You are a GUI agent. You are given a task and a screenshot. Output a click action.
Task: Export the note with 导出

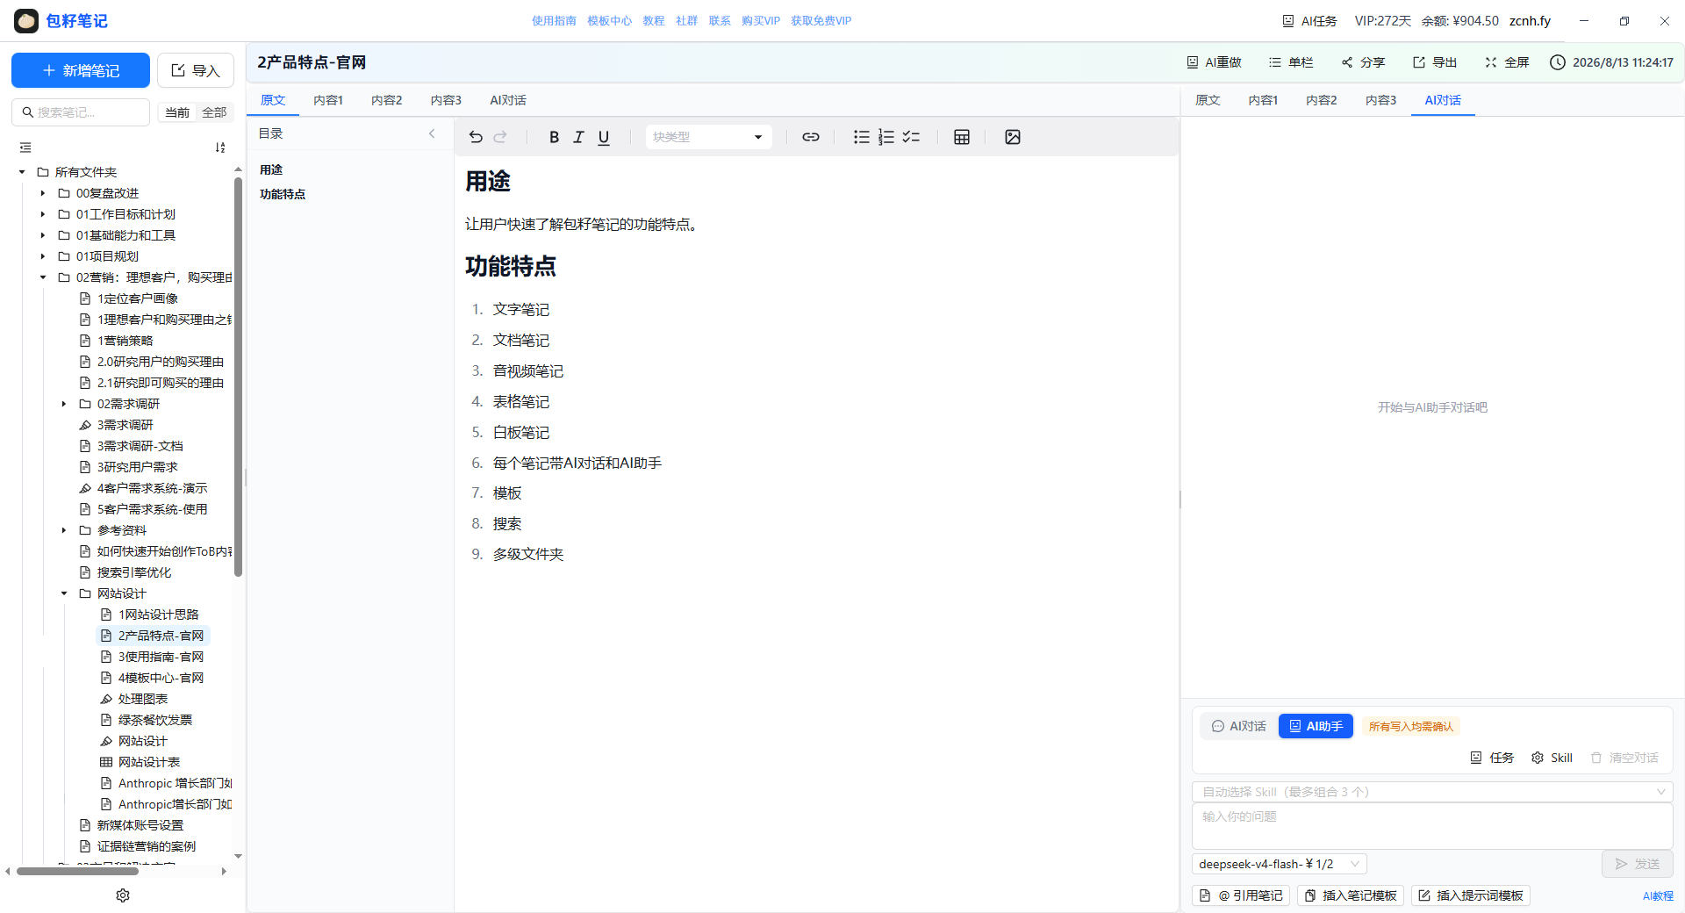(x=1435, y=62)
